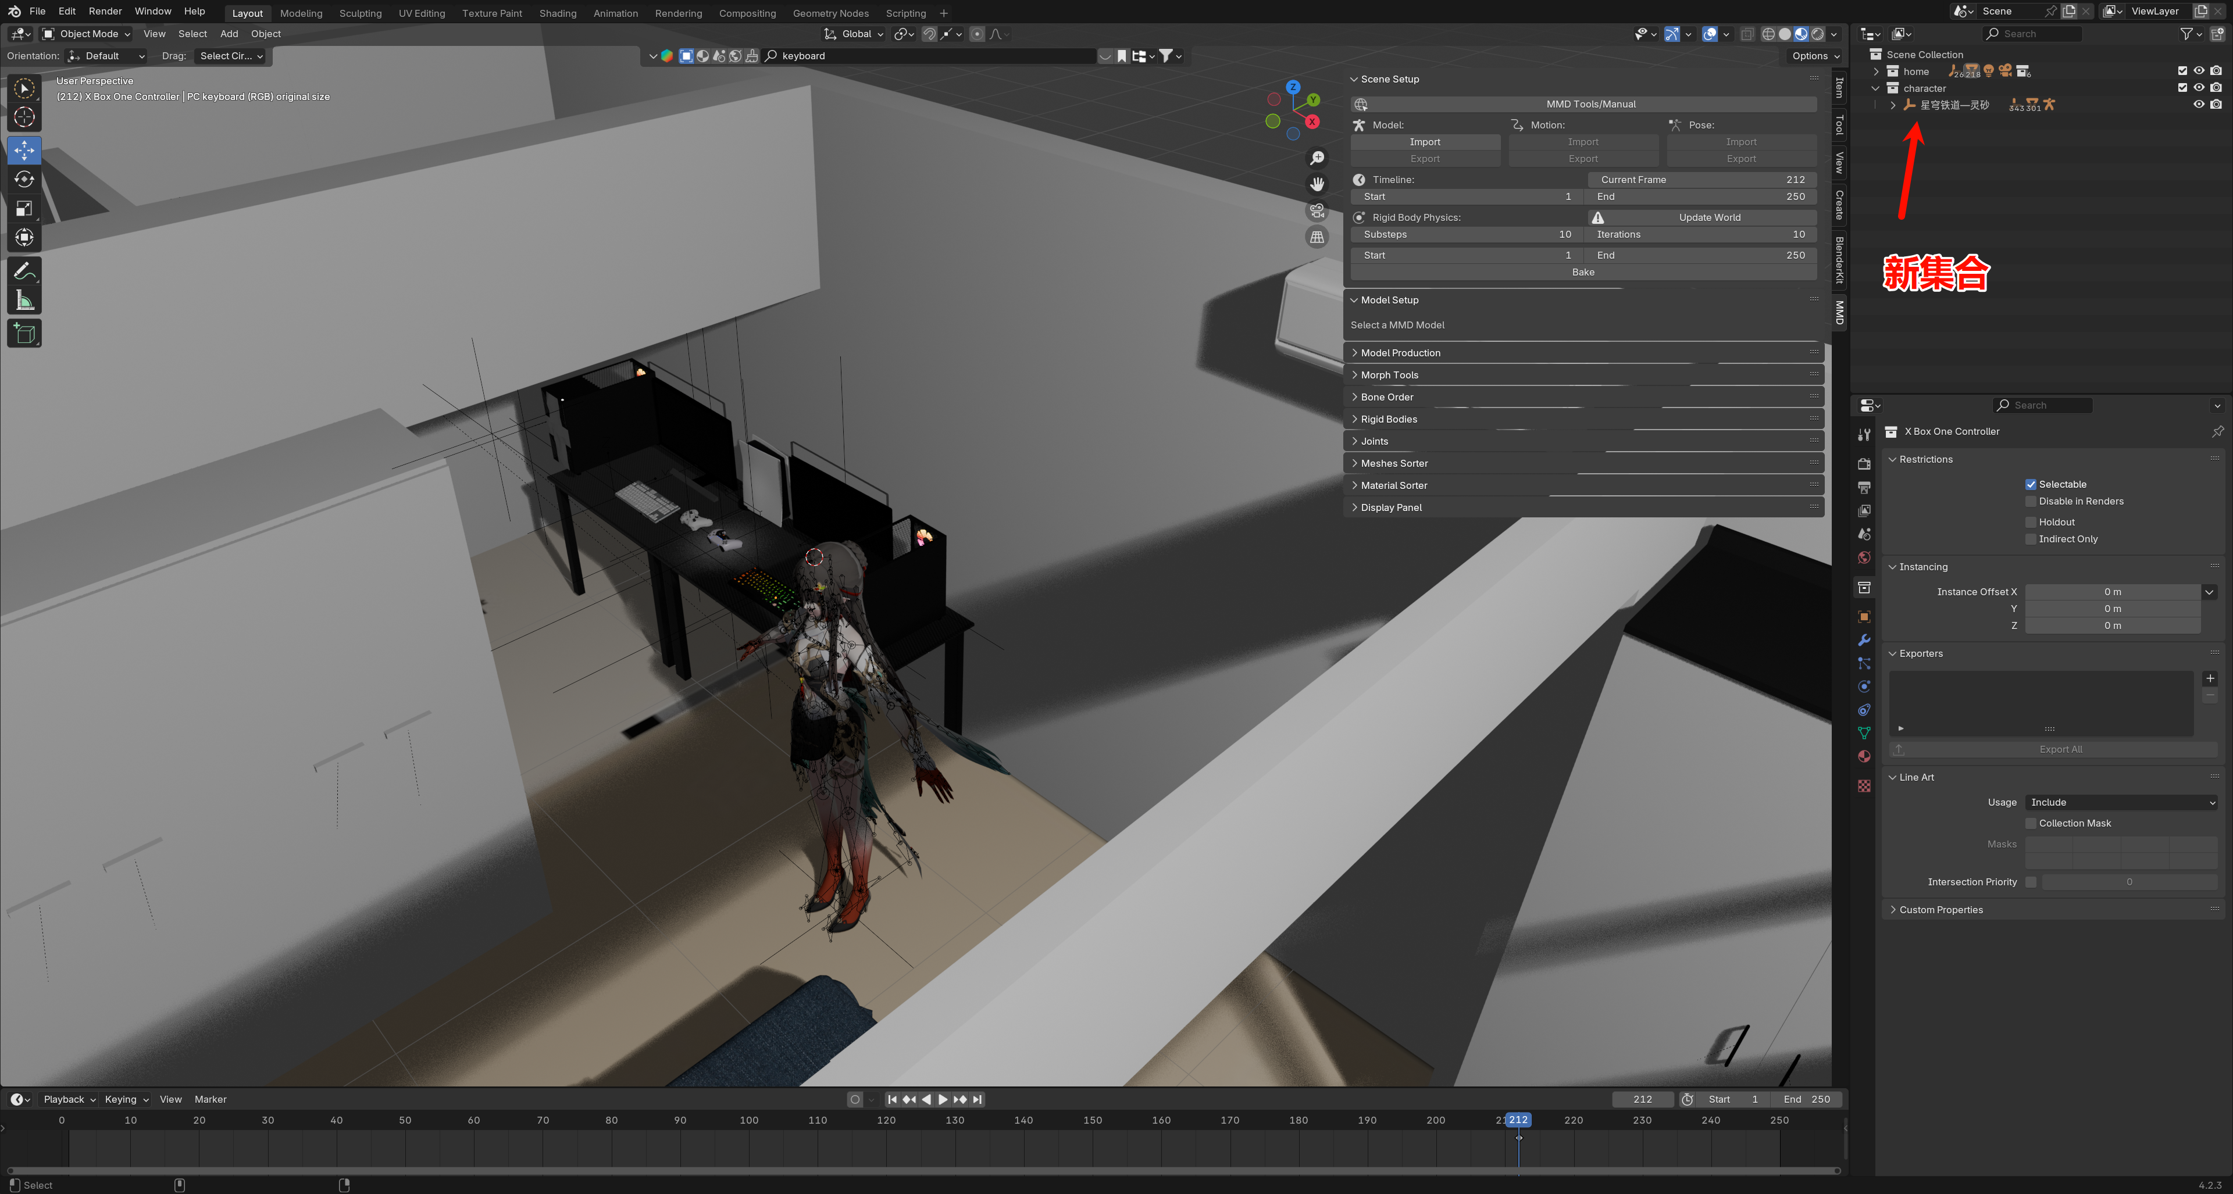Open the Global transform orientation dropdown
The image size is (2233, 1194).
click(854, 34)
